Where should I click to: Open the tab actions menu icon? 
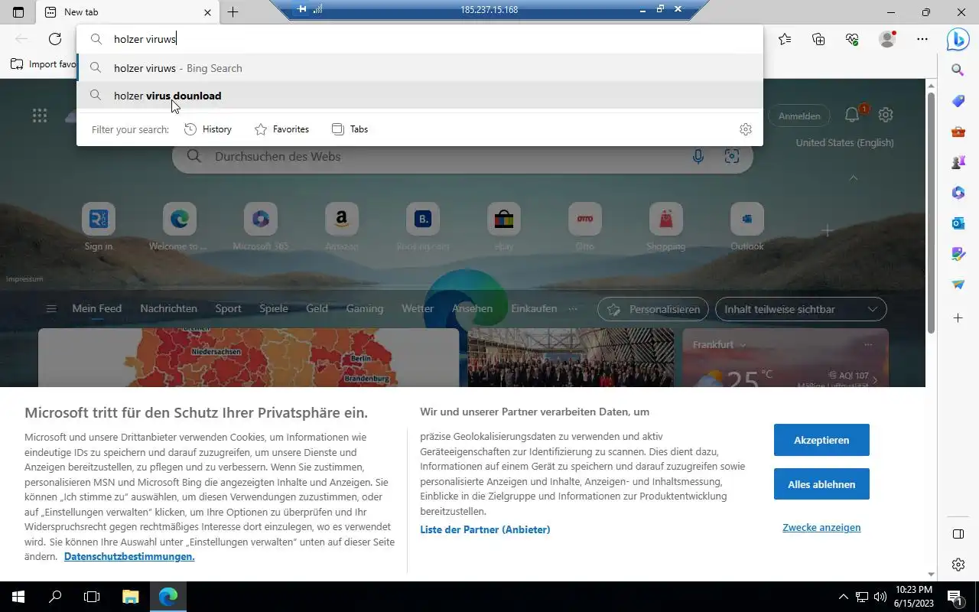(18, 12)
